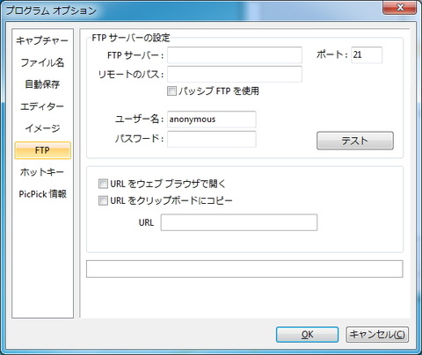Click the キャンセル button
Viewport: 422px width, 355px height.
tap(377, 335)
